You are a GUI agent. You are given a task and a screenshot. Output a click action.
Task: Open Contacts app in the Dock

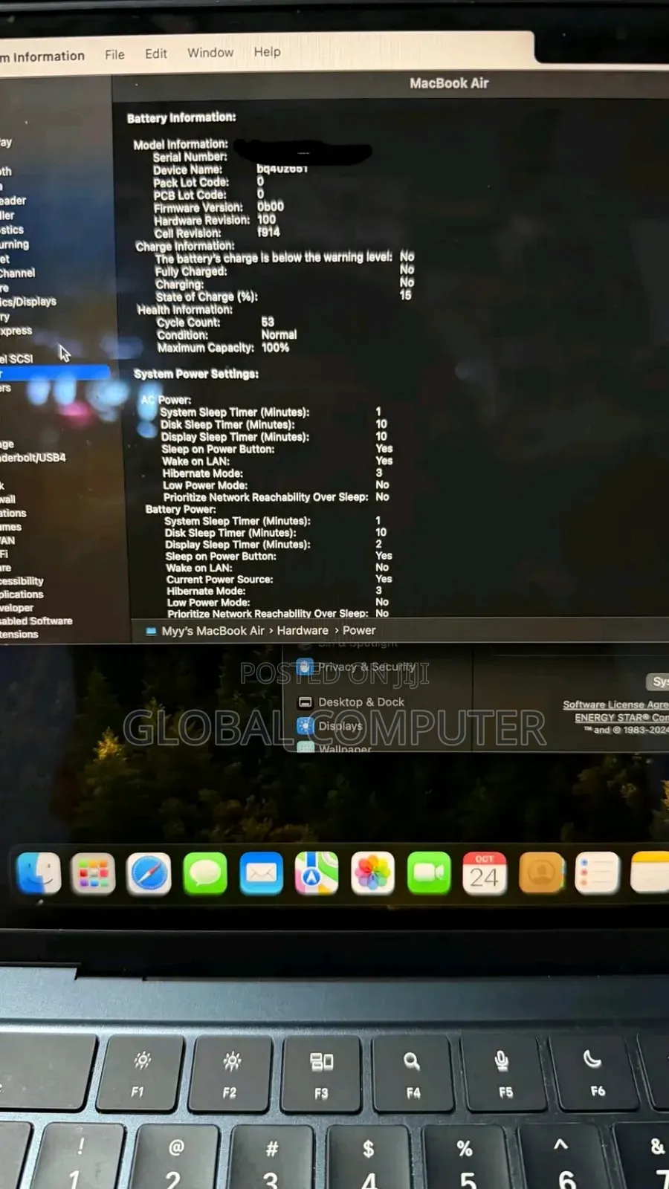point(541,872)
